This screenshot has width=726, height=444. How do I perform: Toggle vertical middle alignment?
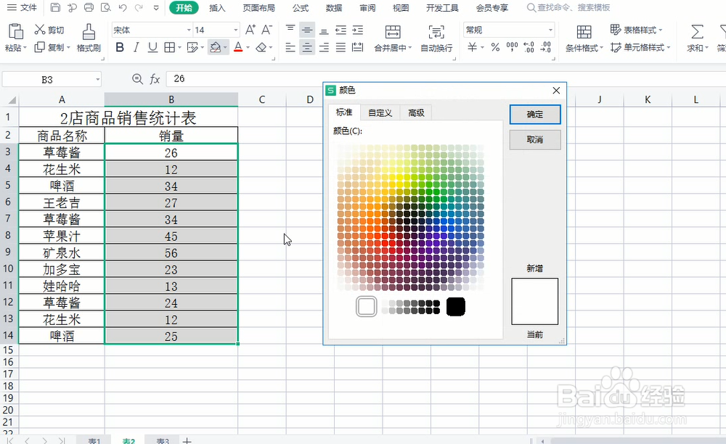307,30
